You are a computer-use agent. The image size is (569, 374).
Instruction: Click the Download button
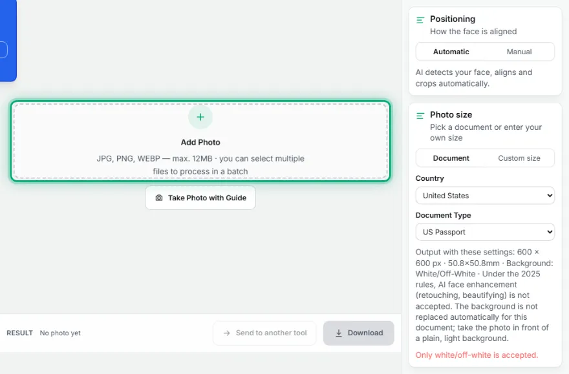358,333
